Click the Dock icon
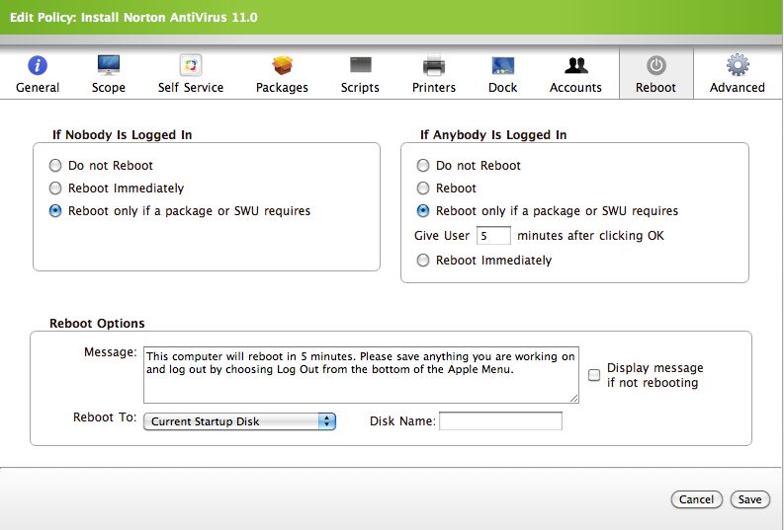 click(x=503, y=65)
